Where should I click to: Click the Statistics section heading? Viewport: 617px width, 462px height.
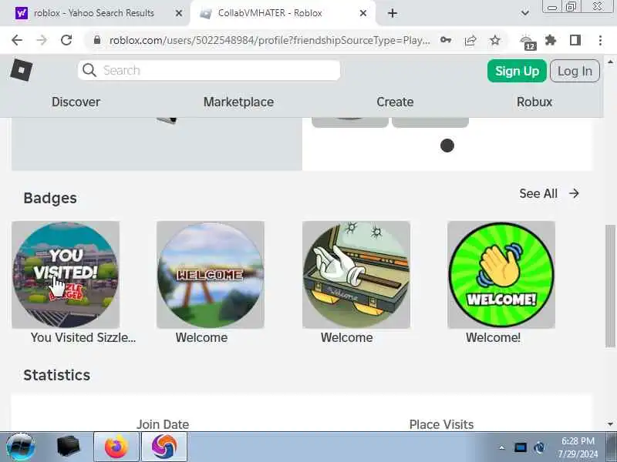point(56,375)
